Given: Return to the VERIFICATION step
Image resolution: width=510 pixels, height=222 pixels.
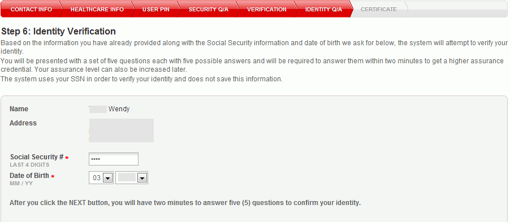Looking at the screenshot, I should [x=267, y=10].
